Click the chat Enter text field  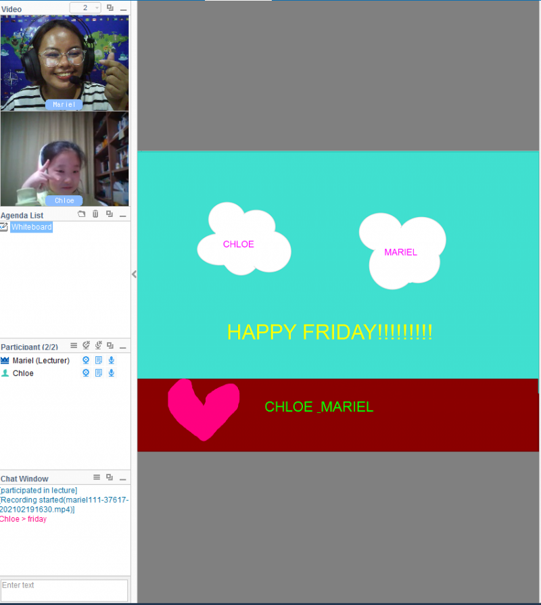coord(64,589)
